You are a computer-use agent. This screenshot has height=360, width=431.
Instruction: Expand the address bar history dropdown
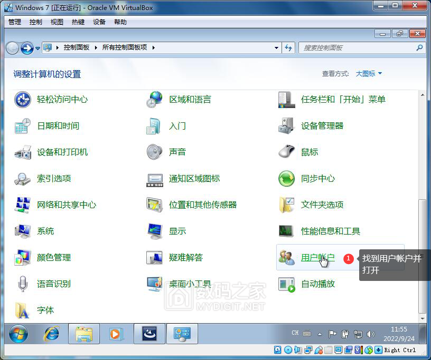click(x=276, y=48)
